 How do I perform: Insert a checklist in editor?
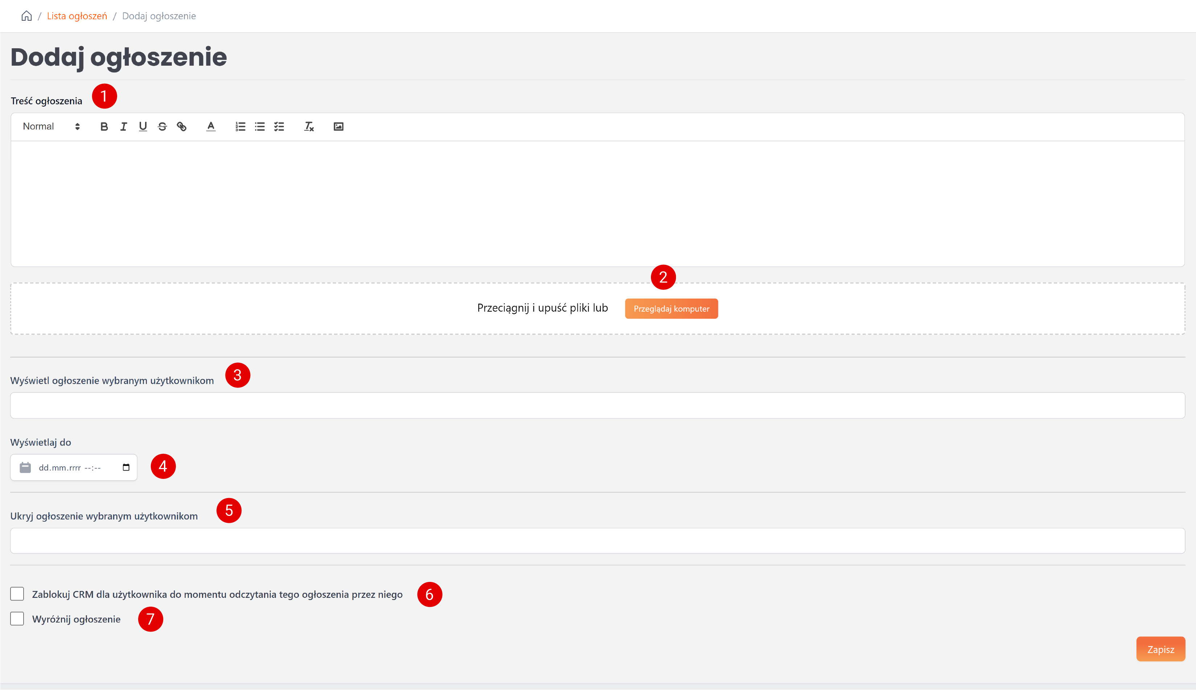[279, 127]
